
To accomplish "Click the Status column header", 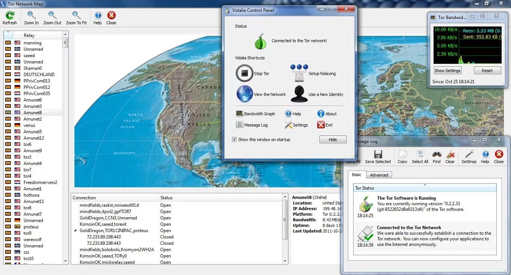I will tap(220, 198).
